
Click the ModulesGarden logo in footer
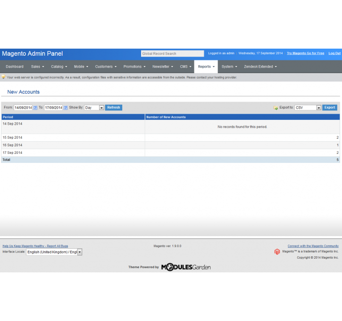point(186,267)
